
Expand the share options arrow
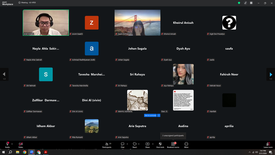click(x=153, y=144)
